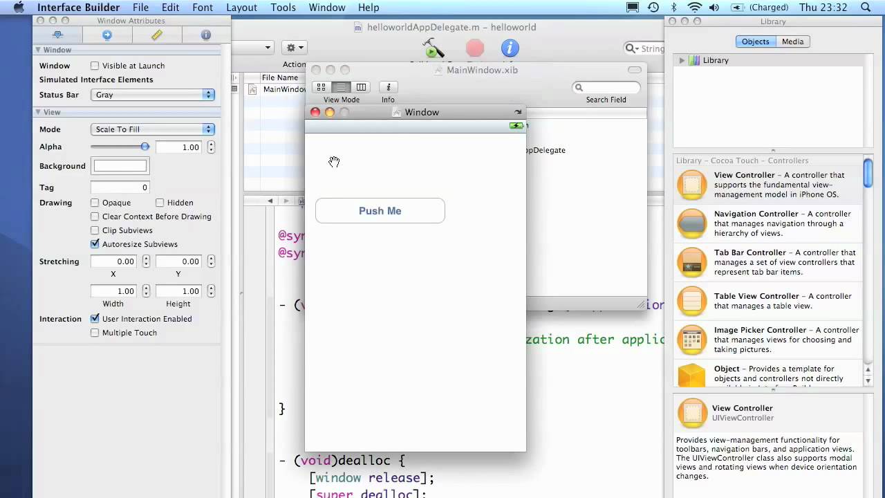Viewport: 885px width, 498px height.
Task: Open the Interface Builder application menu
Action: point(78,8)
